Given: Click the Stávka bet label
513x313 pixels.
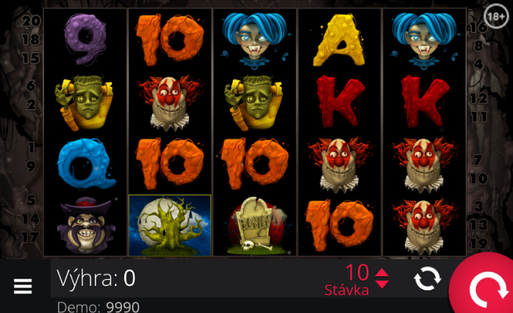Looking at the screenshot, I should (x=346, y=291).
